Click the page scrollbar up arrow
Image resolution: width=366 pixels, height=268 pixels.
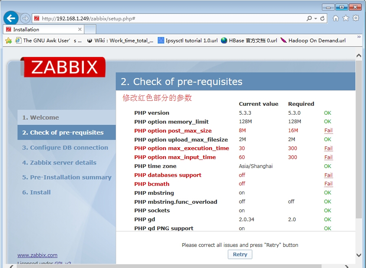(x=359, y=56)
